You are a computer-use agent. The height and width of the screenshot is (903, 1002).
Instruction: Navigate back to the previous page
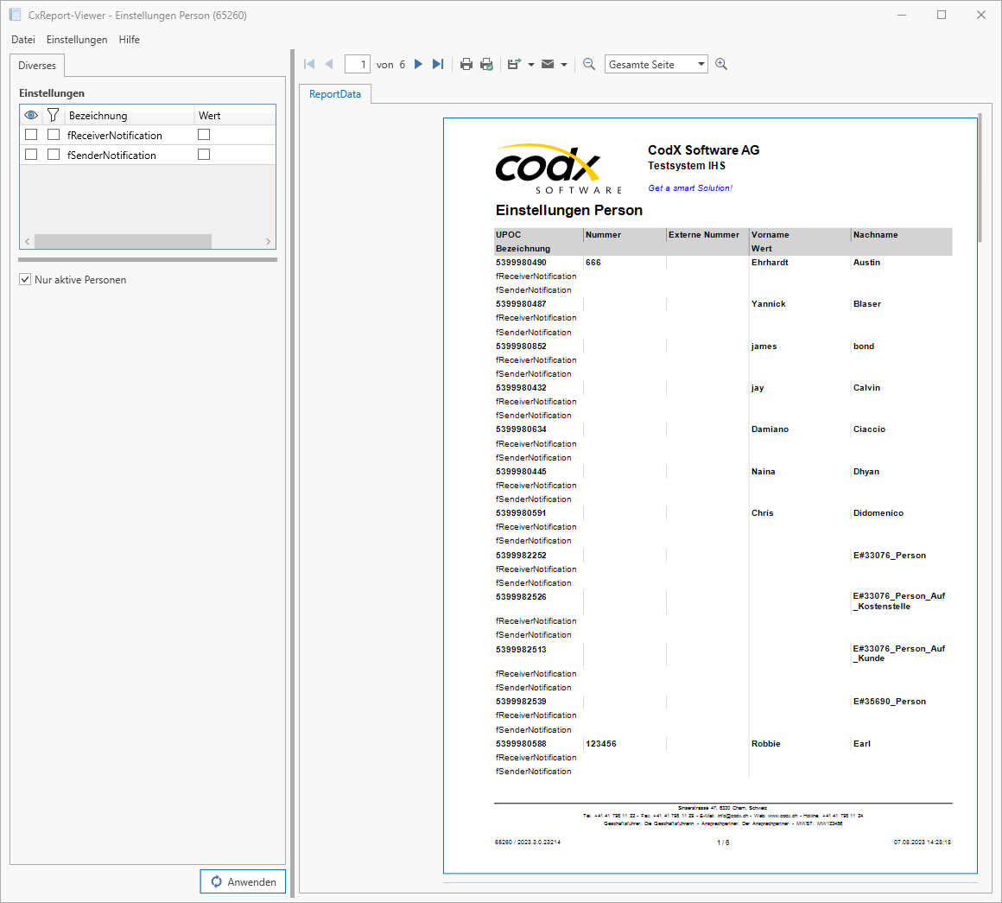pos(329,63)
